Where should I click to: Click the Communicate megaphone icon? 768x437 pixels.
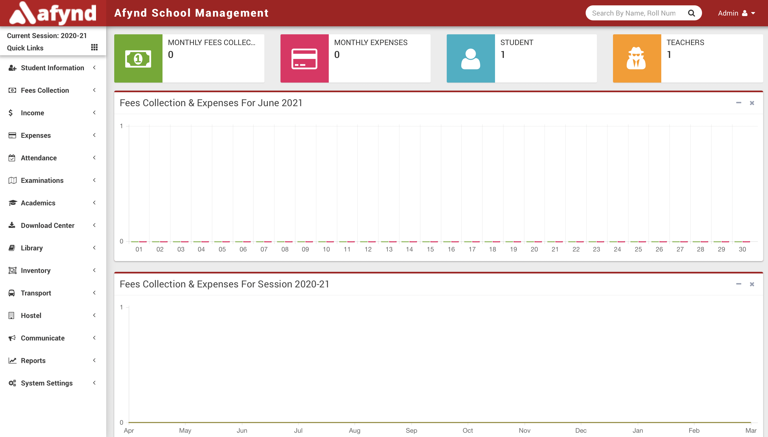point(12,338)
